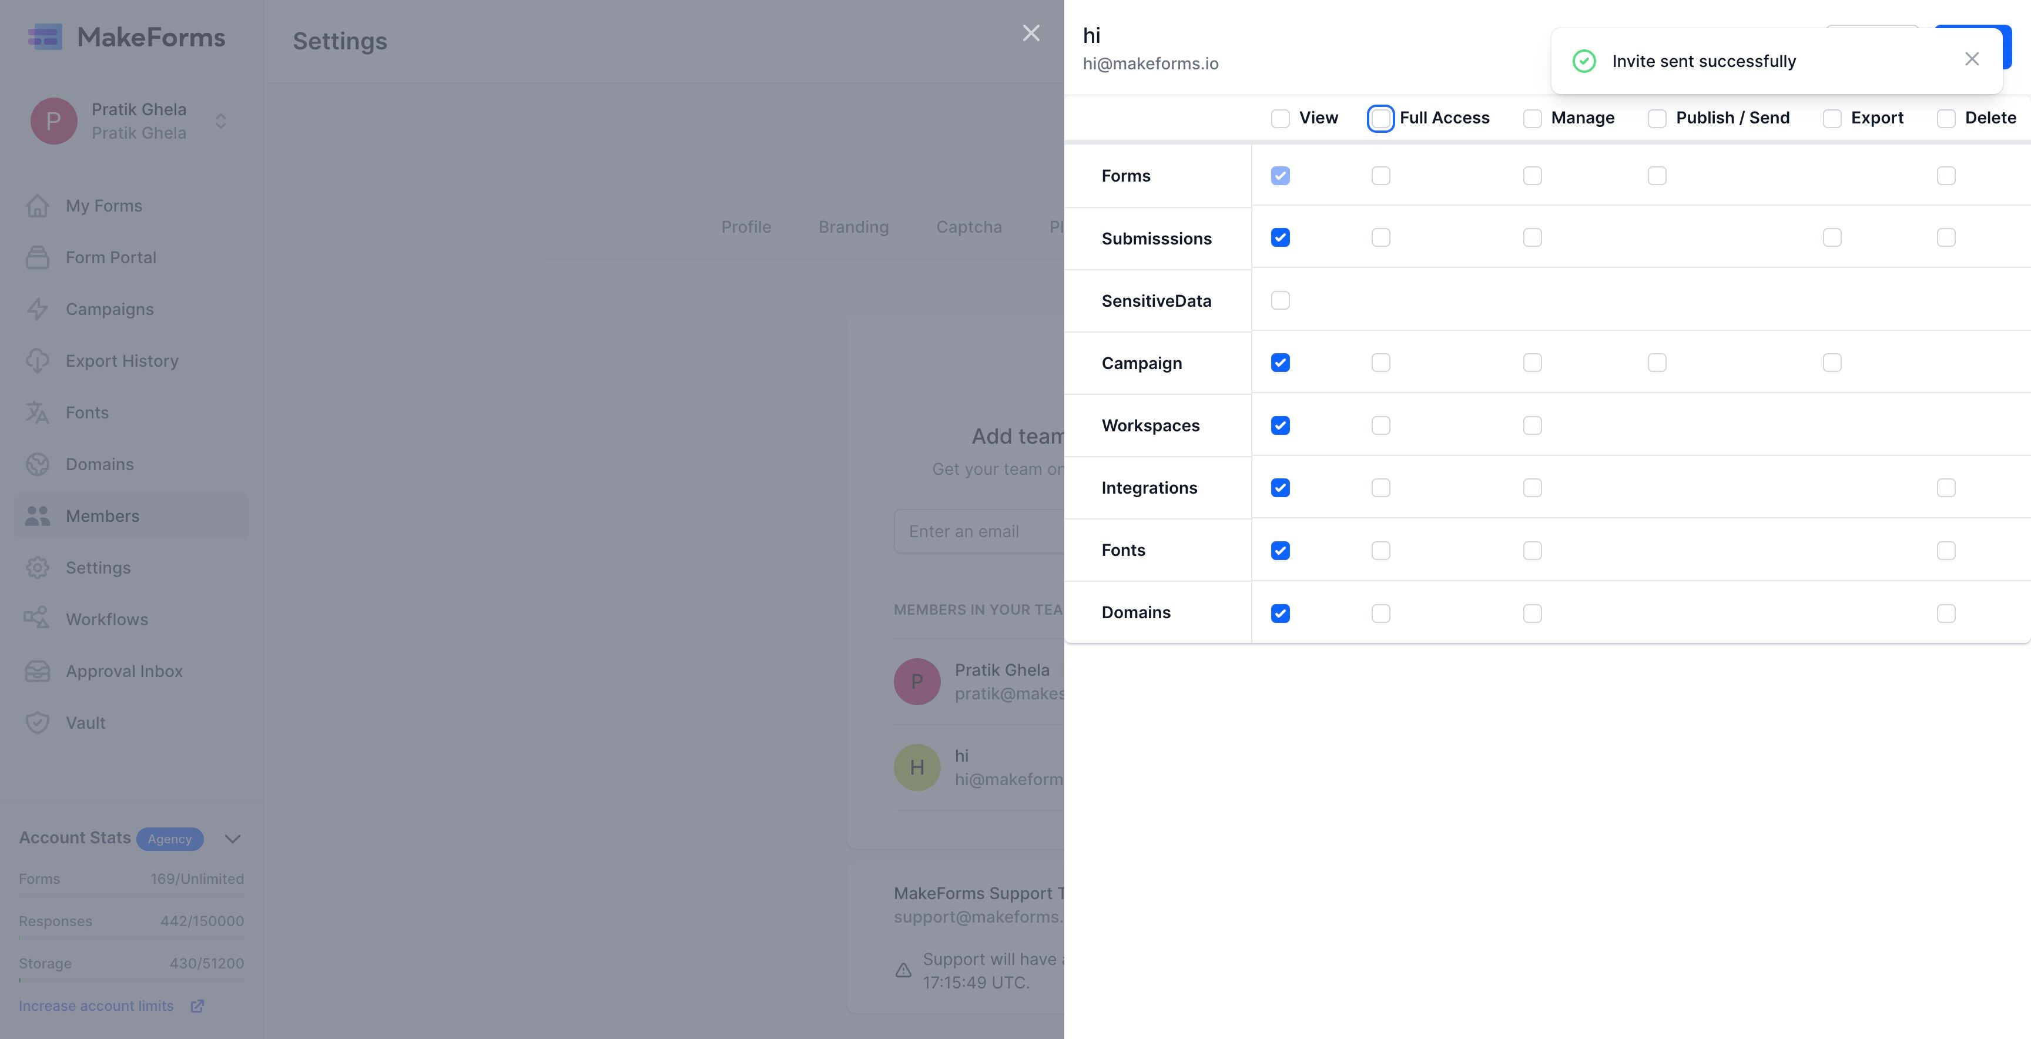Click the P avatar in members list
This screenshot has height=1039, width=2031.
click(917, 682)
